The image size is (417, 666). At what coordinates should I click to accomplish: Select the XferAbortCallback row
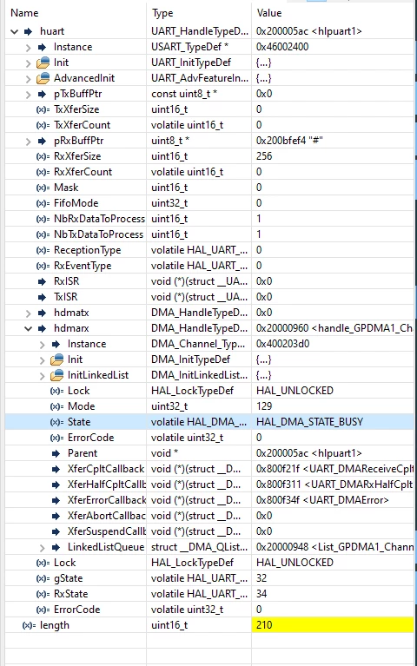pos(209,516)
